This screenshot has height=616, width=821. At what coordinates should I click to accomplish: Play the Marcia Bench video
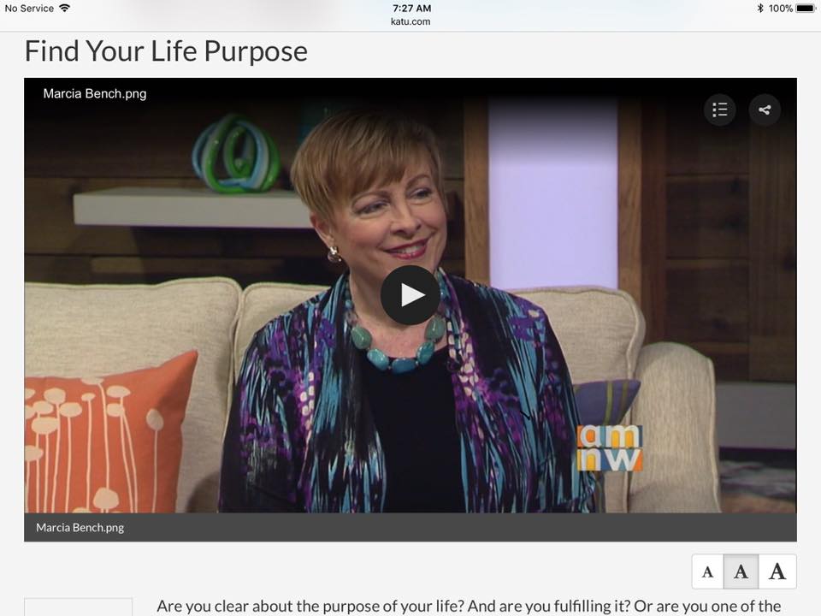coord(410,295)
